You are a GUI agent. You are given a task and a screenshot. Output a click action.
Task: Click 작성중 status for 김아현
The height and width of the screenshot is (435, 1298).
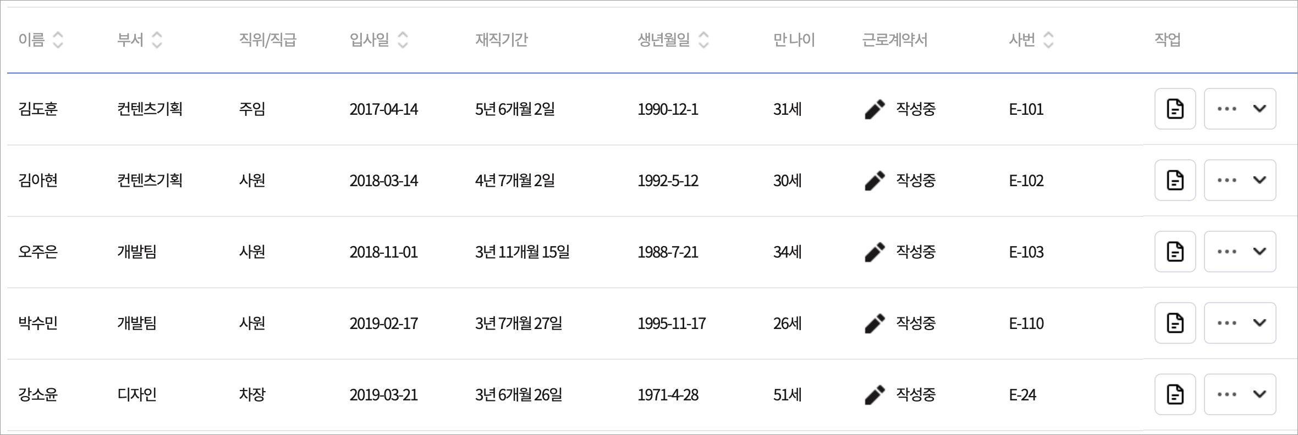click(x=916, y=180)
